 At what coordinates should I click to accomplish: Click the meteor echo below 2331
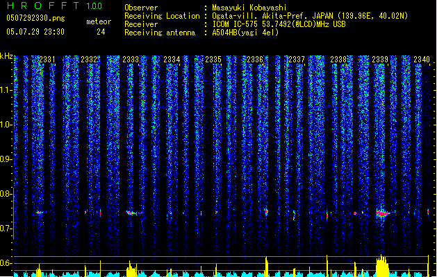pyautogui.click(x=40, y=213)
